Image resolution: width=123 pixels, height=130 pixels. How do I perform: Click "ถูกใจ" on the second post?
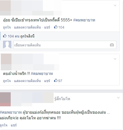(7, 81)
